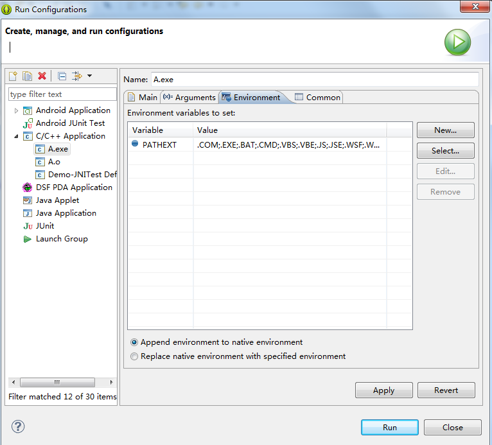Click the Run button
Viewport: 492px width, 445px height.
click(x=390, y=428)
